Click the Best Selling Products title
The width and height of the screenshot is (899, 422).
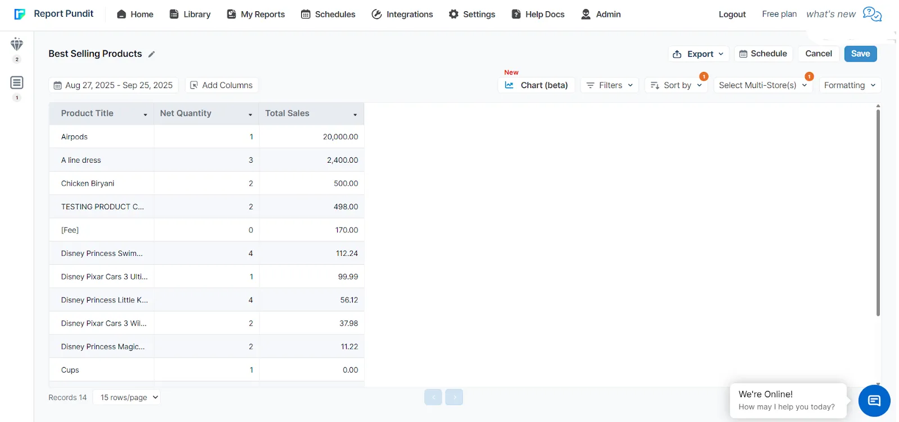coord(95,54)
